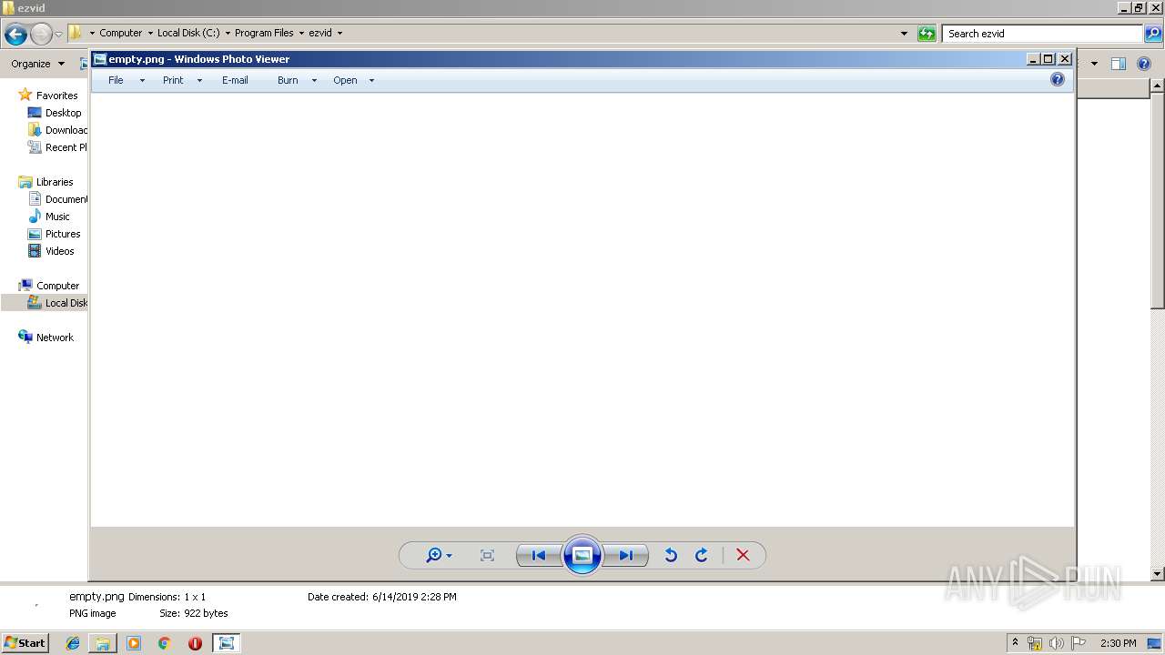Select Local Disk (C:) breadcrumb
The height and width of the screenshot is (655, 1165).
click(x=188, y=33)
